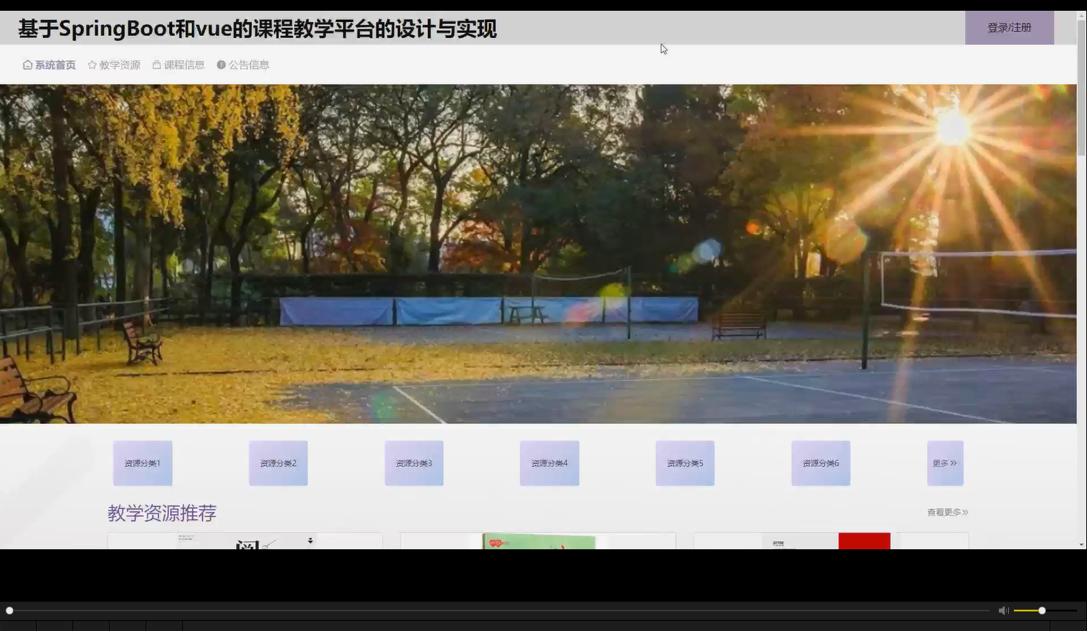The image size is (1087, 631).
Task: Open the 教学资源 navigation item
Action: [x=120, y=65]
